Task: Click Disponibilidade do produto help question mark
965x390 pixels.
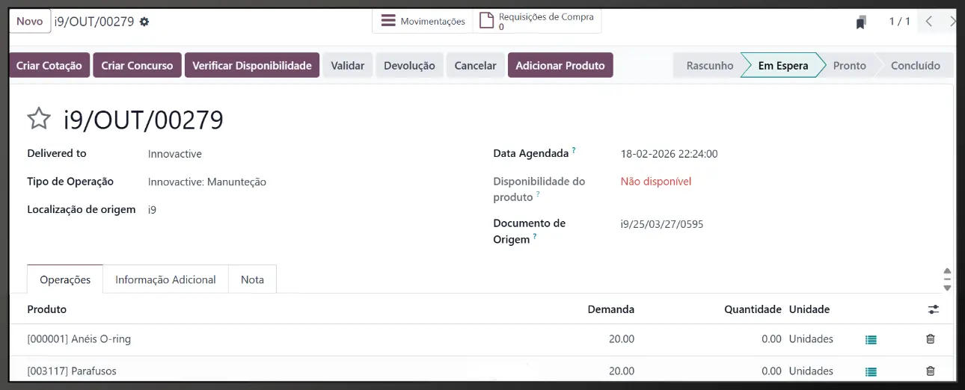Action: tap(538, 194)
